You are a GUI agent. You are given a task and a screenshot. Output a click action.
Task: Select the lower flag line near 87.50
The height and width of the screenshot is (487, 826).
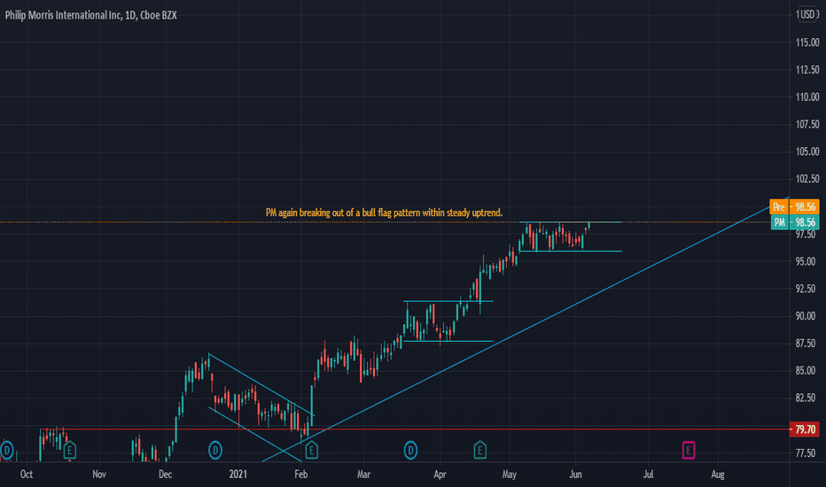tap(448, 341)
